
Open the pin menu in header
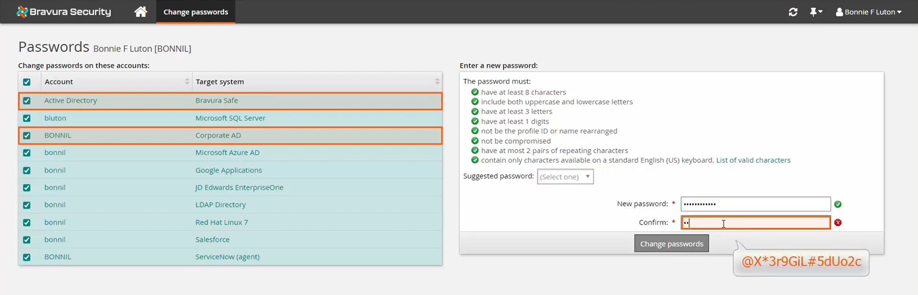point(816,12)
